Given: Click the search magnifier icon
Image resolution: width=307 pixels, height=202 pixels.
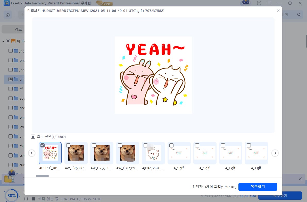Looking at the screenshot, I should [x=299, y=15].
